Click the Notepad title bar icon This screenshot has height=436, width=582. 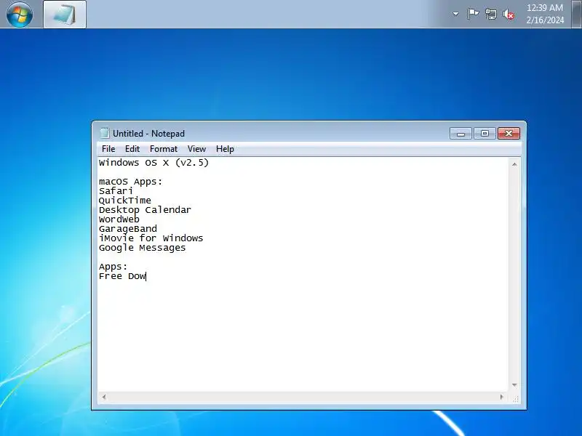(104, 133)
